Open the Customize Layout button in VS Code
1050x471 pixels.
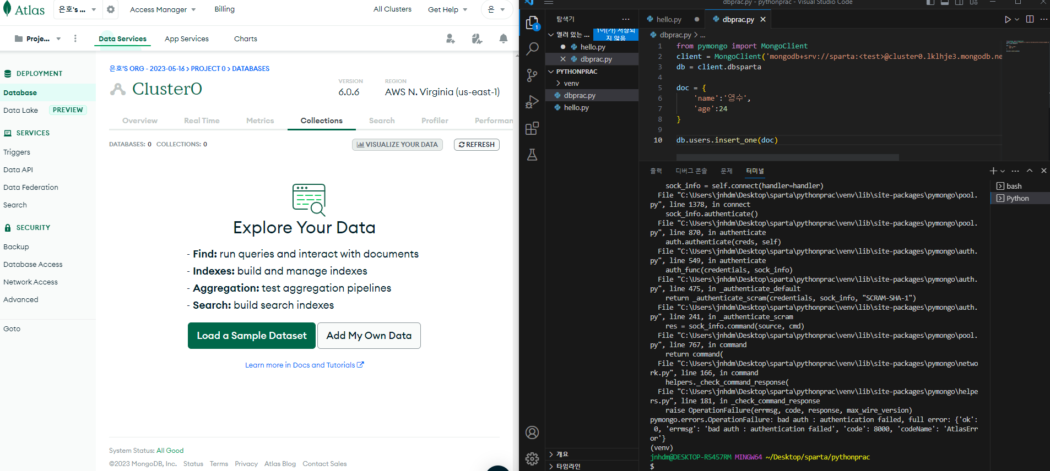(973, 2)
